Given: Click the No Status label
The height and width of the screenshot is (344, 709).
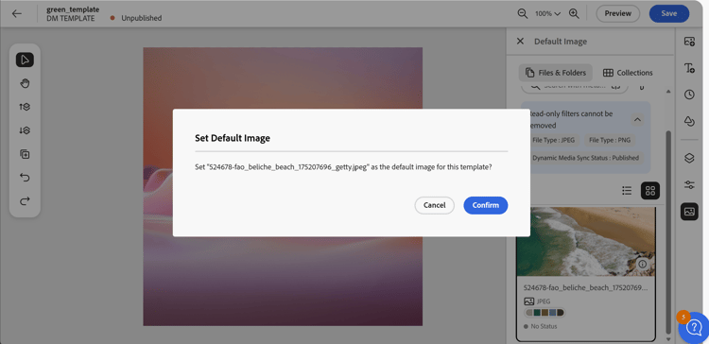Looking at the screenshot, I should [x=544, y=326].
